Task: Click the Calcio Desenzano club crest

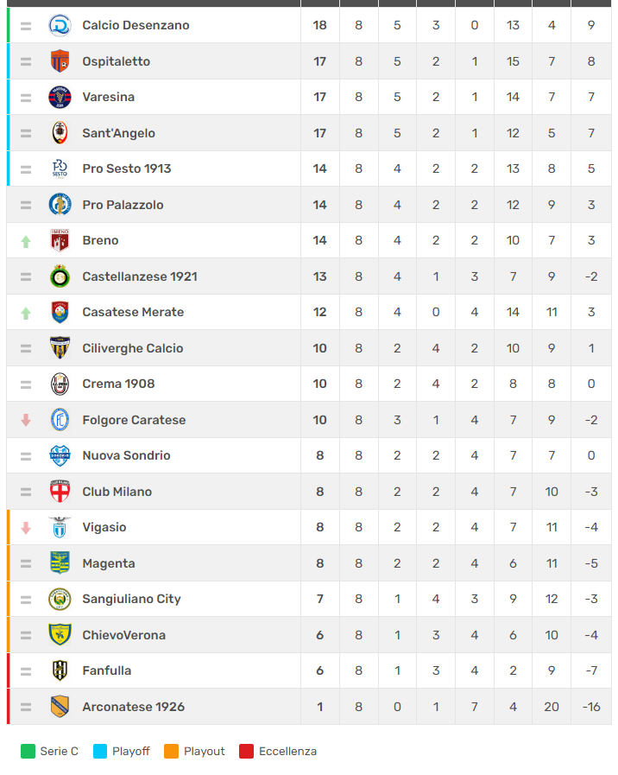Action: coord(60,25)
